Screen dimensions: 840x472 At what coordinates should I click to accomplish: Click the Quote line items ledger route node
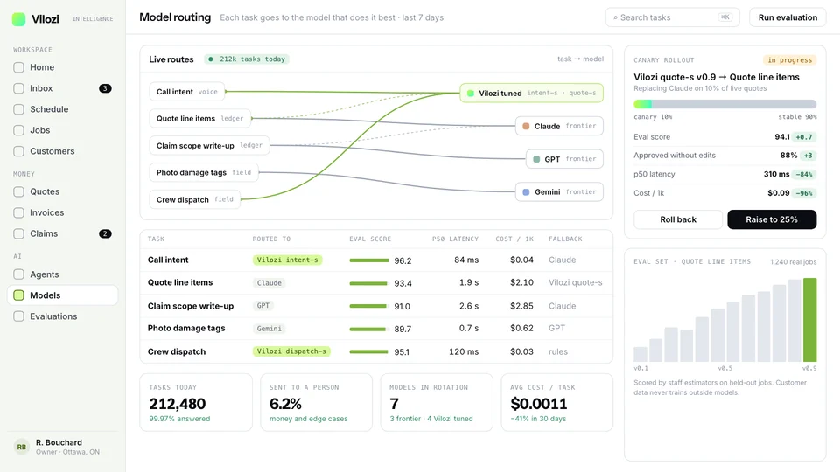click(x=200, y=119)
